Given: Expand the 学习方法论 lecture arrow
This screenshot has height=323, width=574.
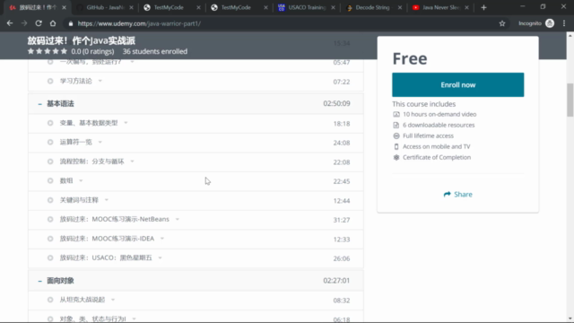Looking at the screenshot, I should pos(100,81).
